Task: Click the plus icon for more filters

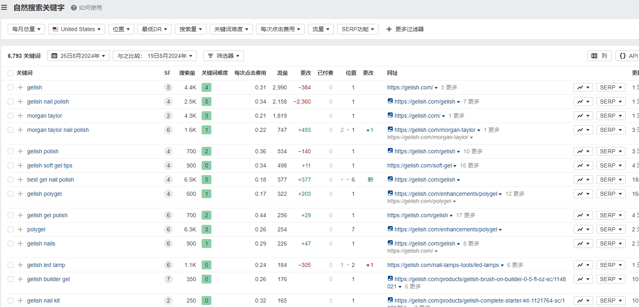Action: click(389, 29)
